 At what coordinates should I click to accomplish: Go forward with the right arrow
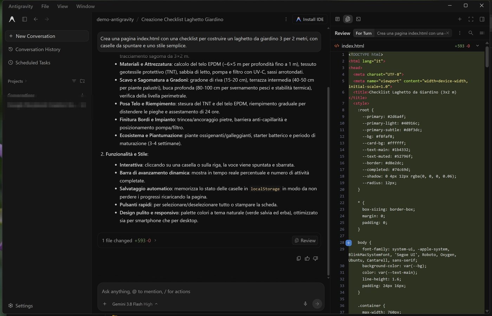(47, 19)
